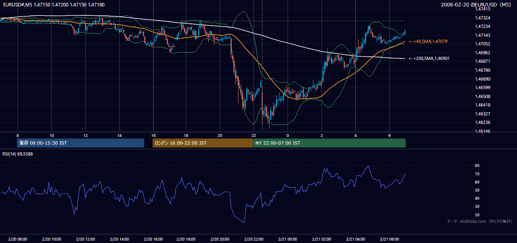The width and height of the screenshot is (517, 243).
Task: Click the 2/21 06:00 date label
Action: tap(390, 239)
